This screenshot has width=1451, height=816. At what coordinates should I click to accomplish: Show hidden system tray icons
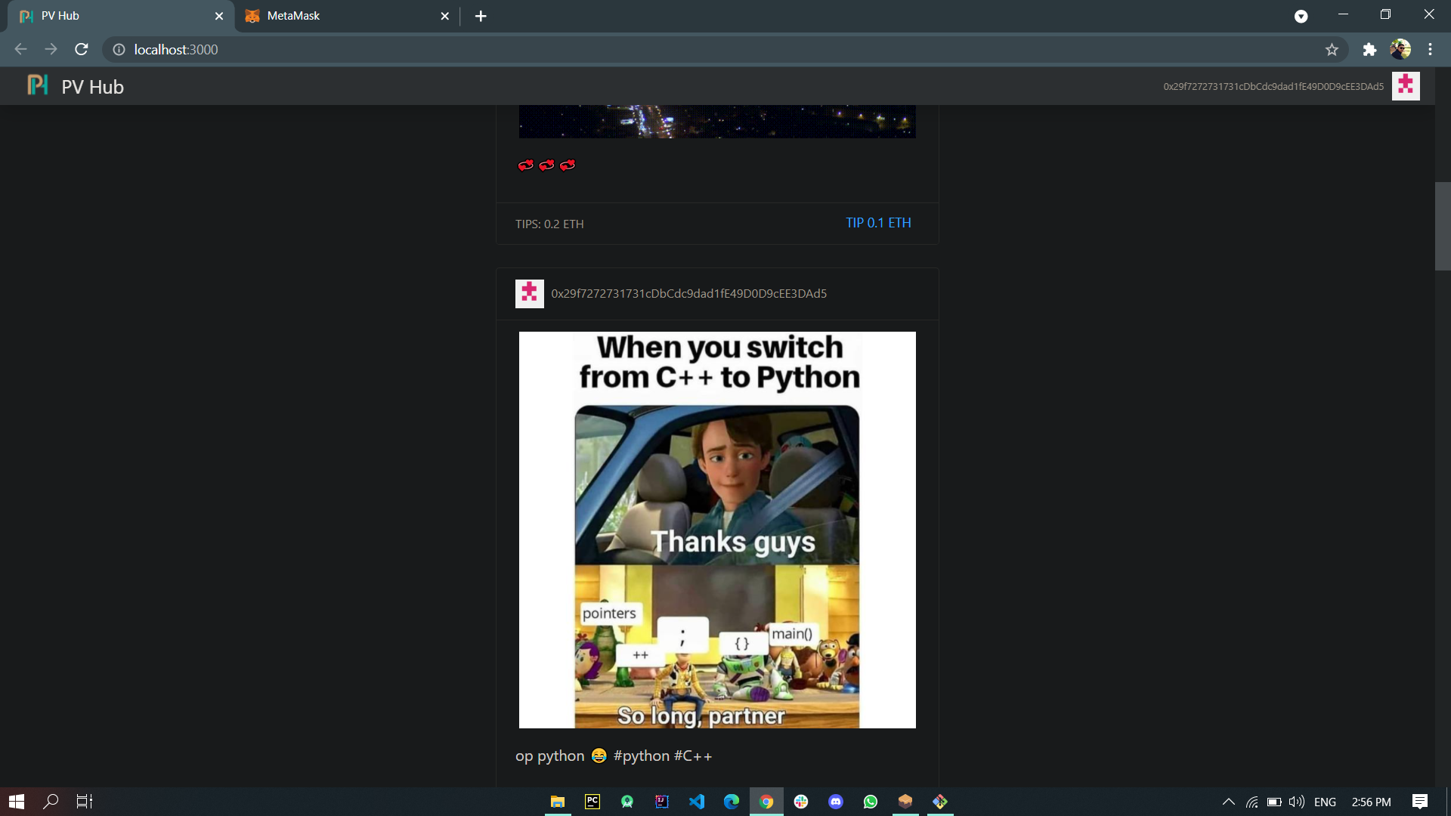pos(1228,802)
